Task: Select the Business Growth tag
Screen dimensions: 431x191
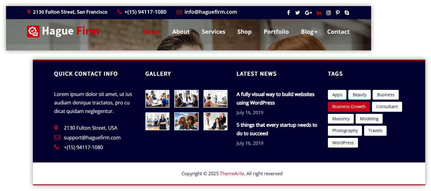Action: (x=349, y=107)
